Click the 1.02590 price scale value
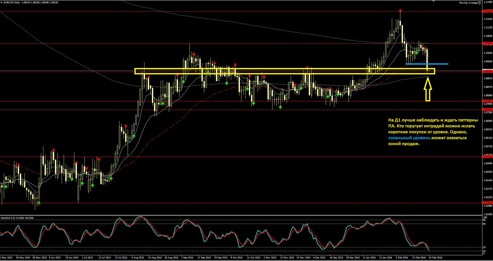Viewport: 493px width, 261px height. (x=488, y=214)
